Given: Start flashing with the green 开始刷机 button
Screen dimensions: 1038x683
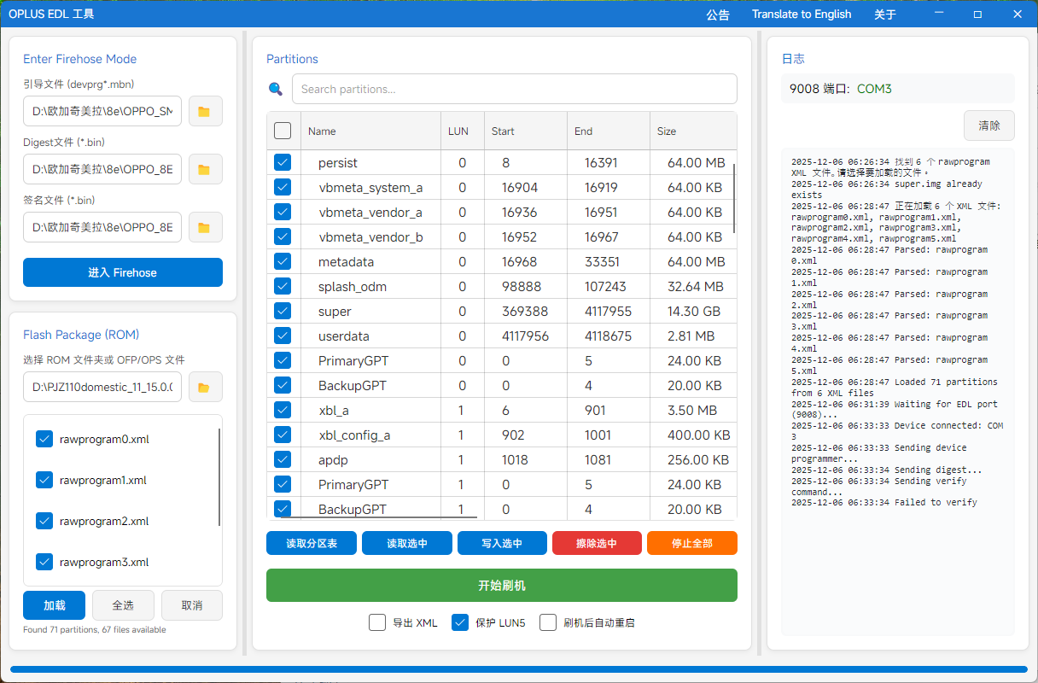Looking at the screenshot, I should 501,586.
